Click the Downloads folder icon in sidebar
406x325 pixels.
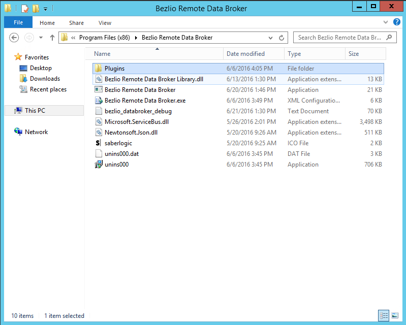tap(23, 78)
